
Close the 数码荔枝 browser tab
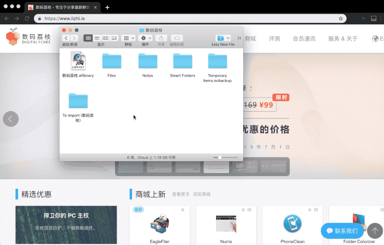(x=95, y=7)
